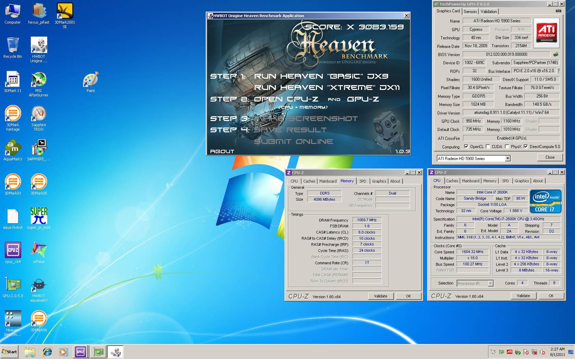
Task: Toggle CUDA checkbox in GPU-Z
Action: tap(488, 147)
